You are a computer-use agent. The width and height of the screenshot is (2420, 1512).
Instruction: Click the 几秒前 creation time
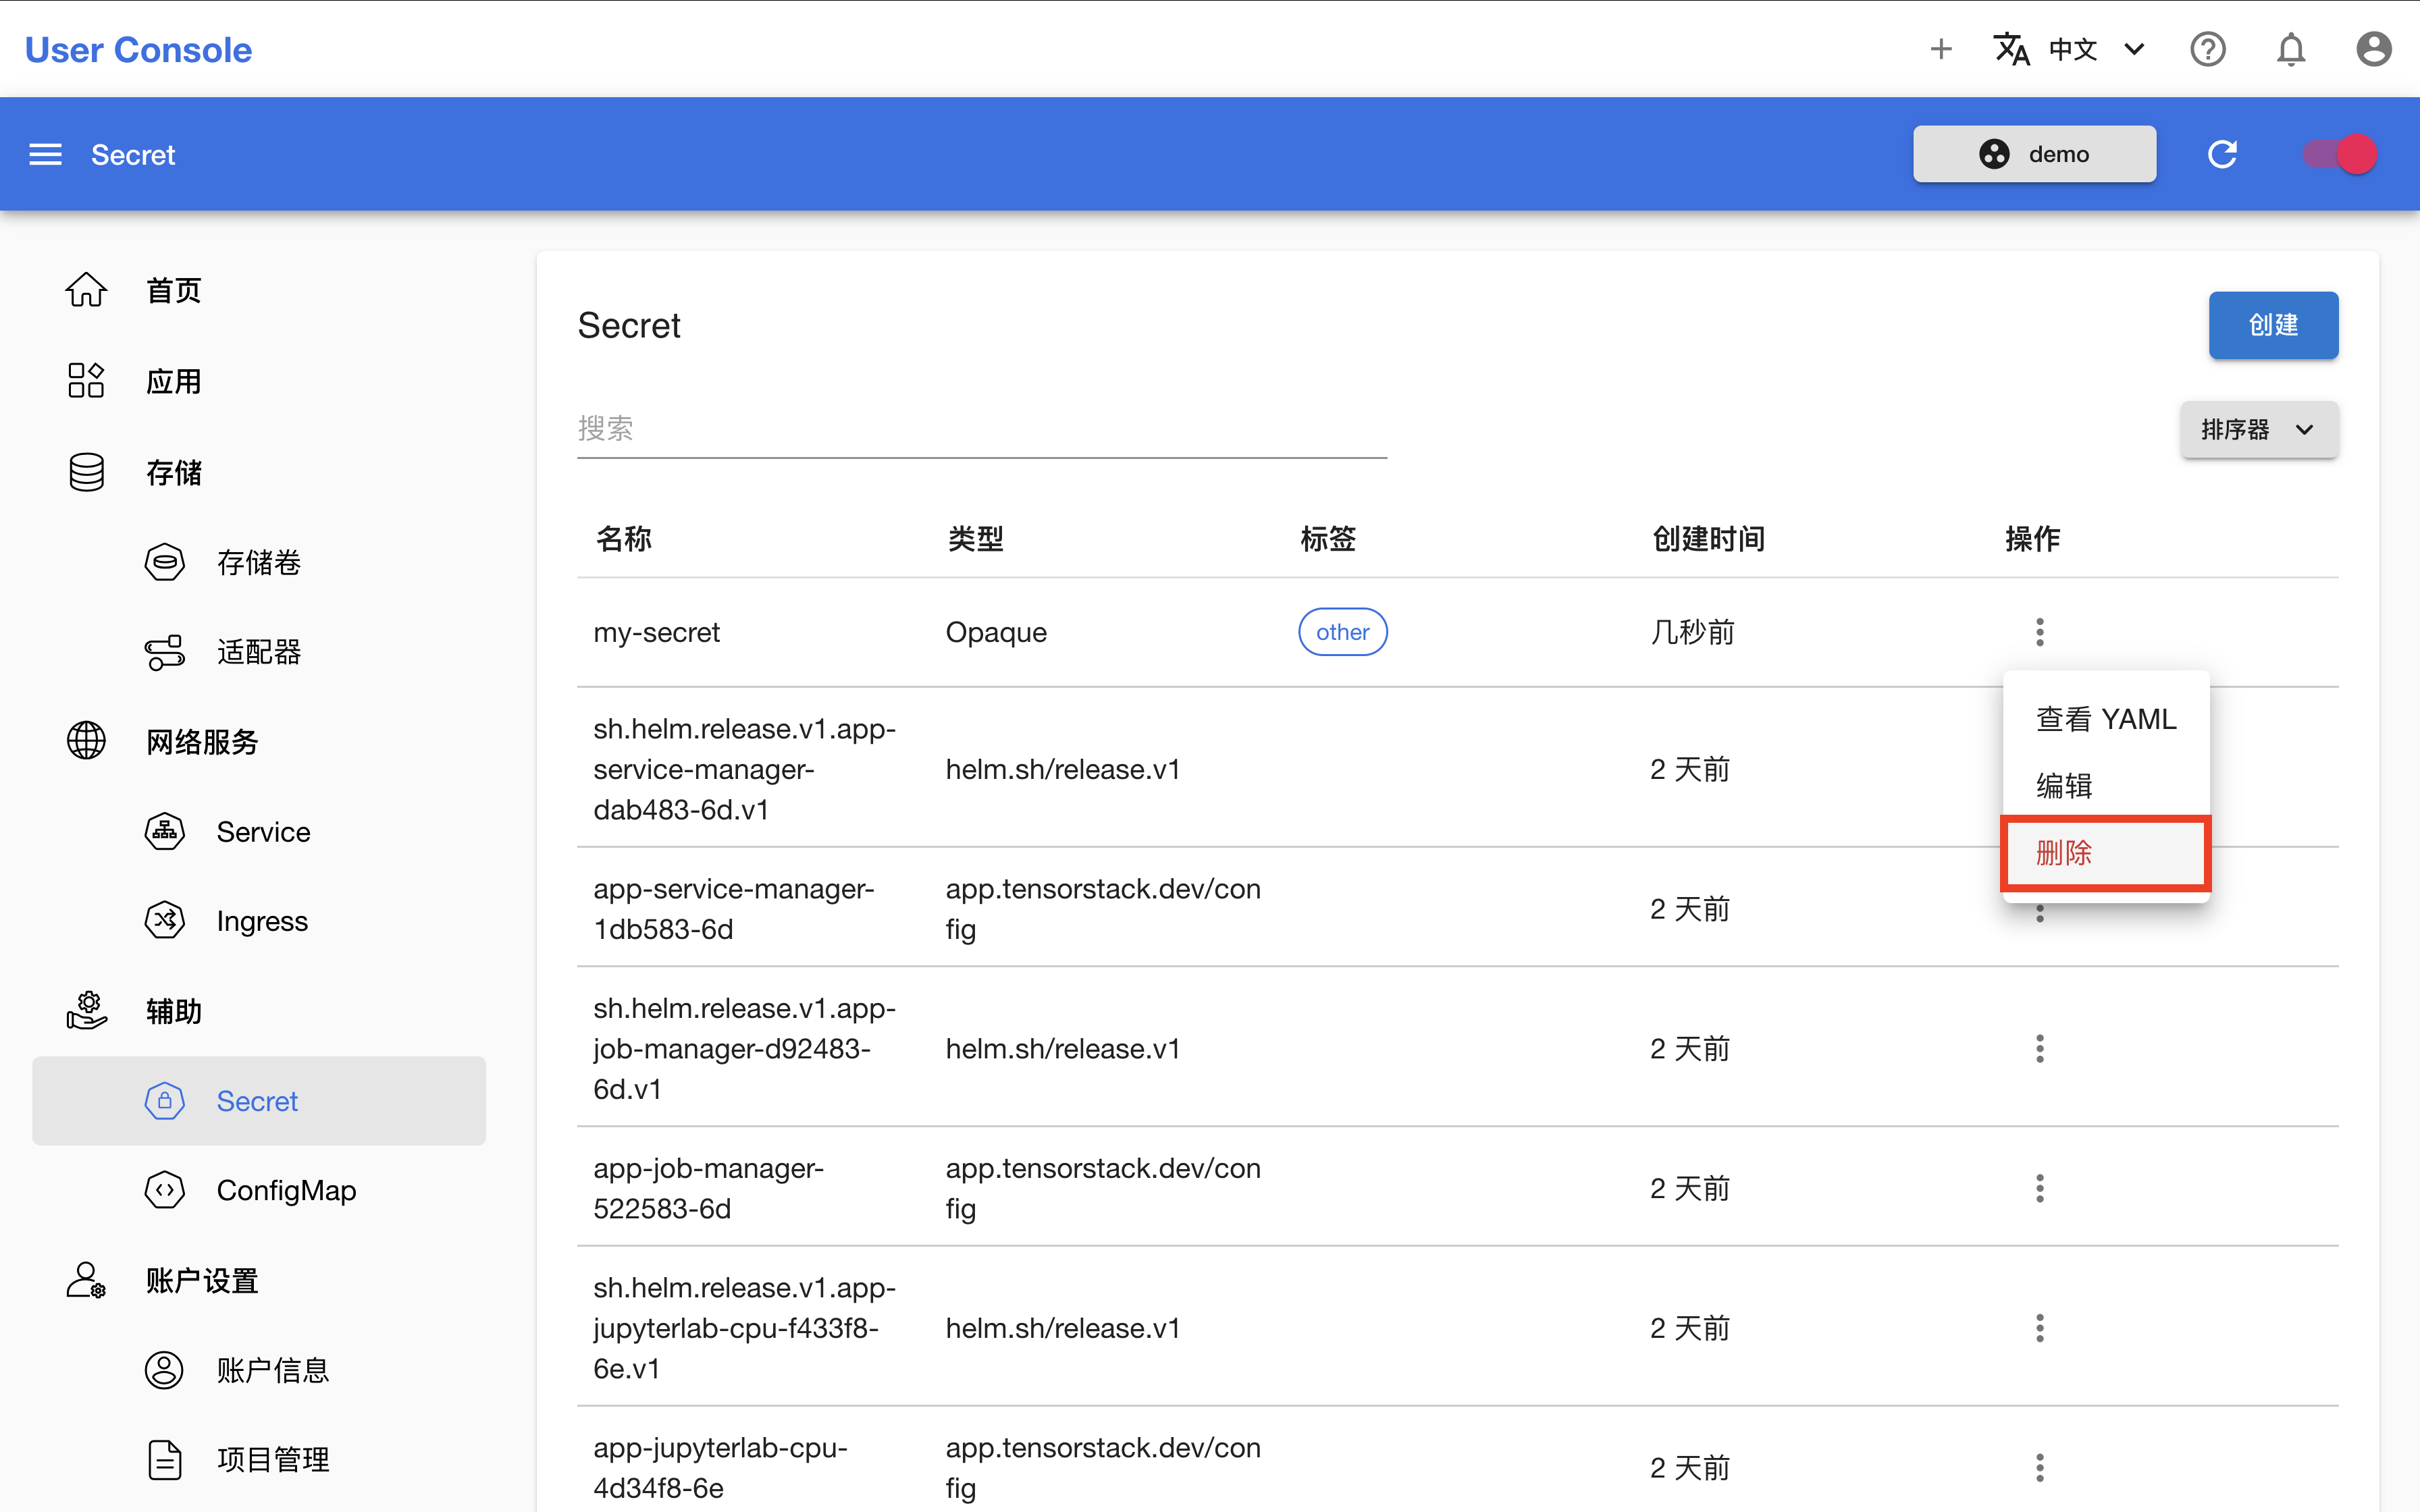[x=1692, y=632]
